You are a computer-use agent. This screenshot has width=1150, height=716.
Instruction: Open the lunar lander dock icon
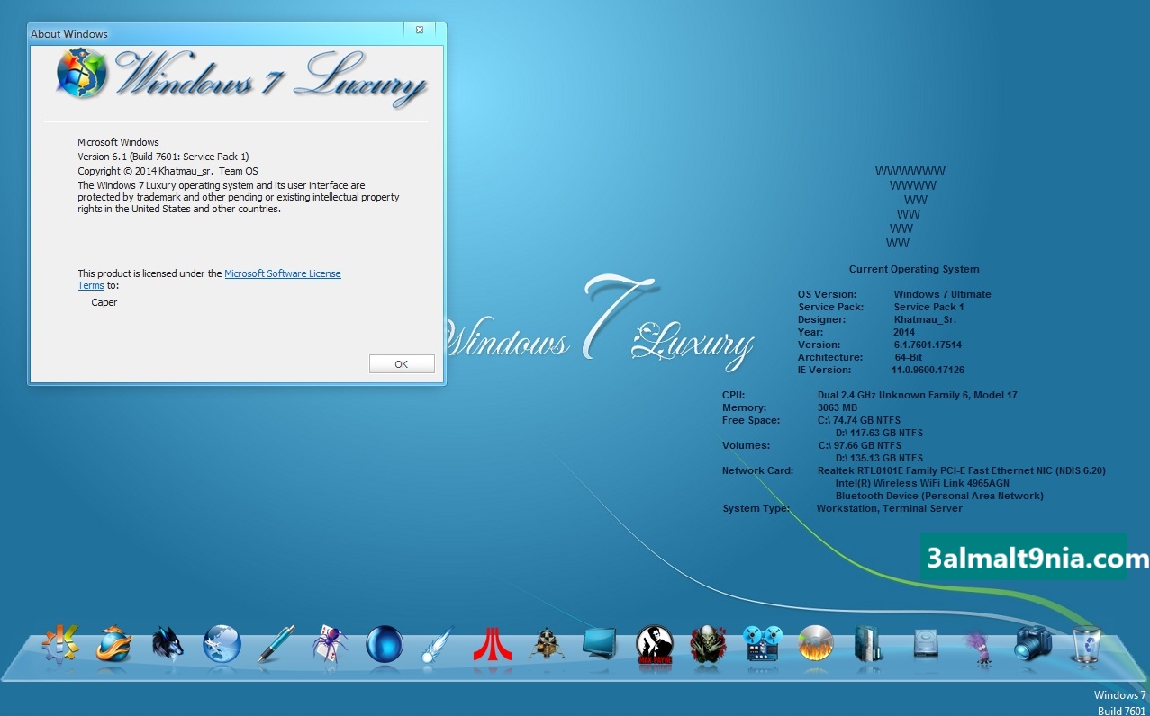(547, 644)
